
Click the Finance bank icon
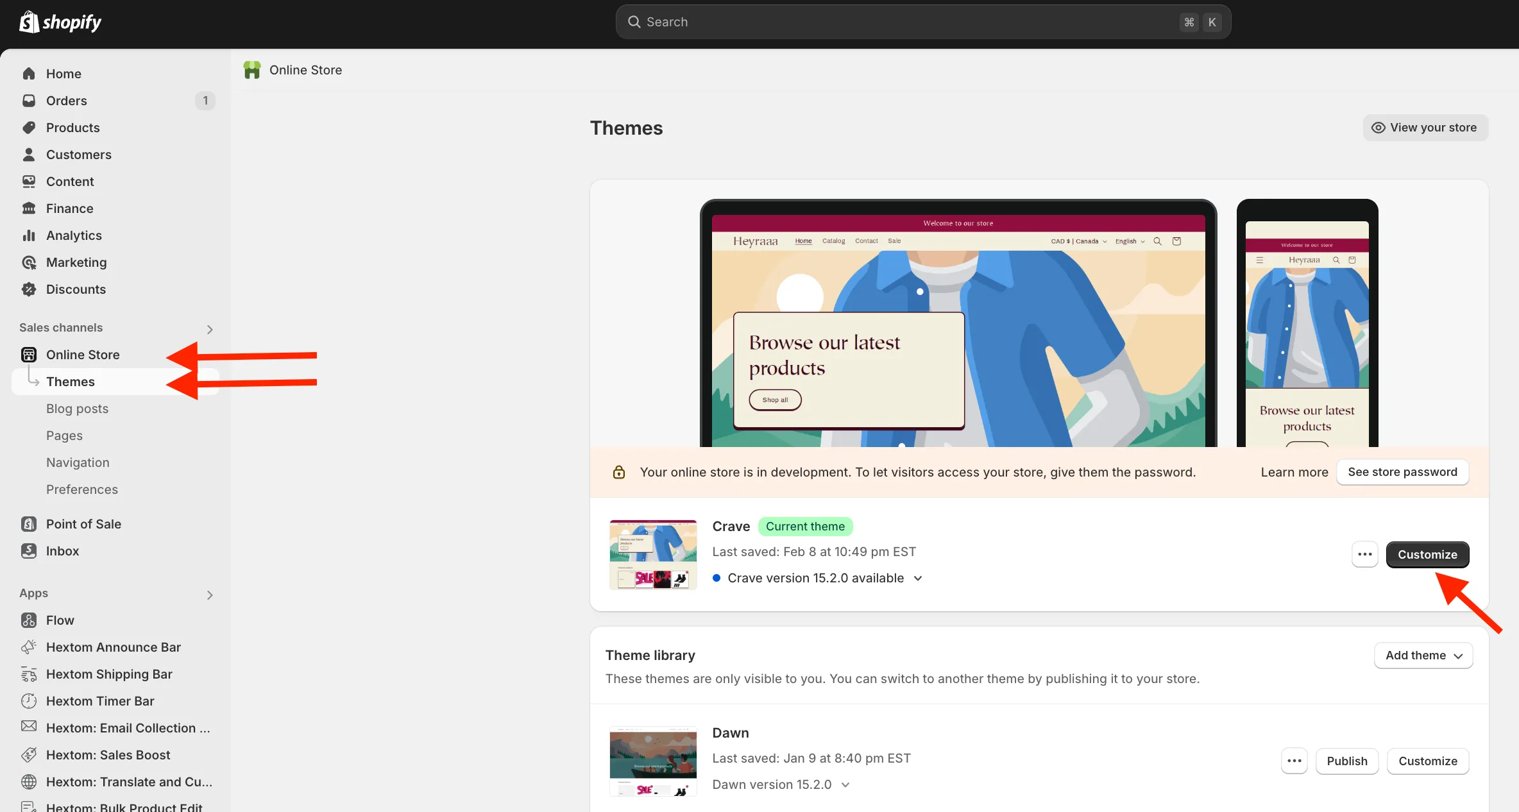pyautogui.click(x=29, y=208)
